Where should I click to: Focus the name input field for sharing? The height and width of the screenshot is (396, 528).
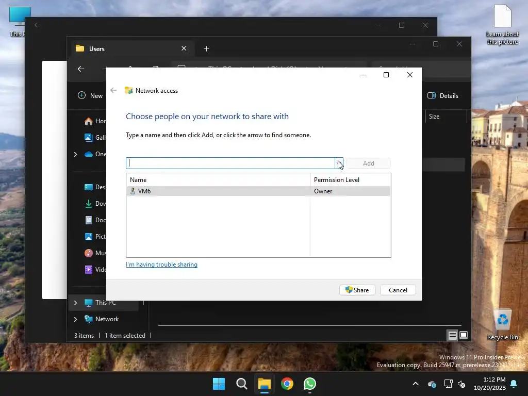click(x=230, y=163)
